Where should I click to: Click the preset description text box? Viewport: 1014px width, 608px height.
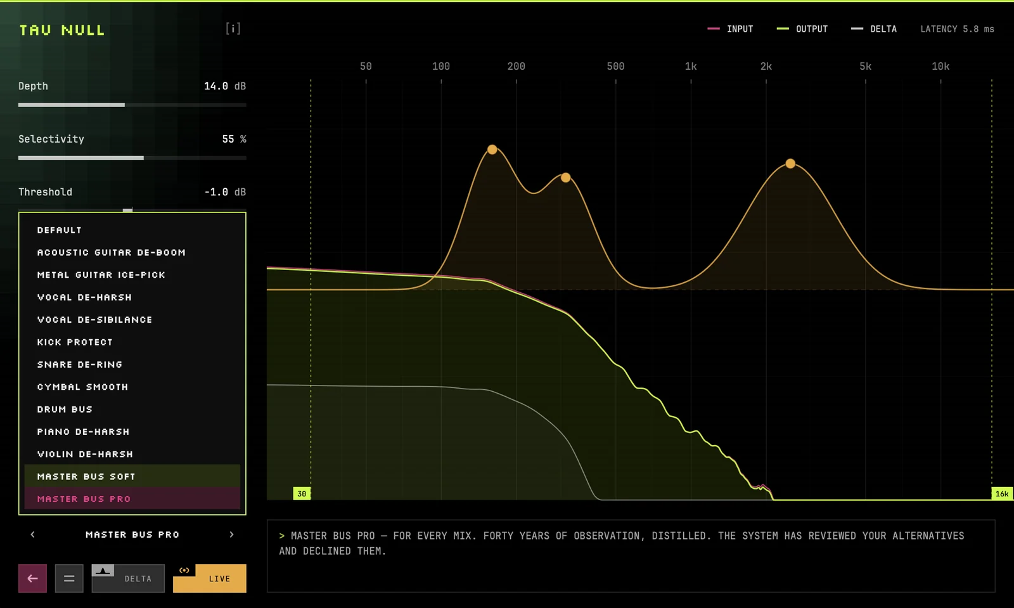(631, 556)
